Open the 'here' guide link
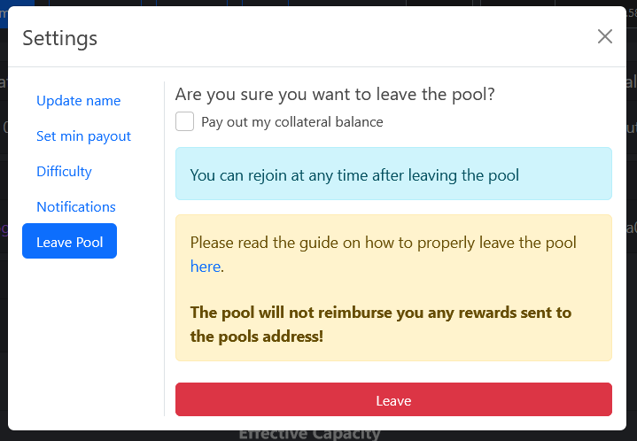Screen dimensions: 637x441 (x=205, y=266)
